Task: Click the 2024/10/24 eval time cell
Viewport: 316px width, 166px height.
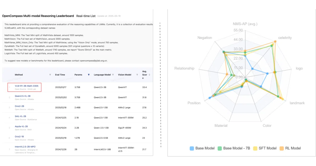Action: [x=61, y=128]
